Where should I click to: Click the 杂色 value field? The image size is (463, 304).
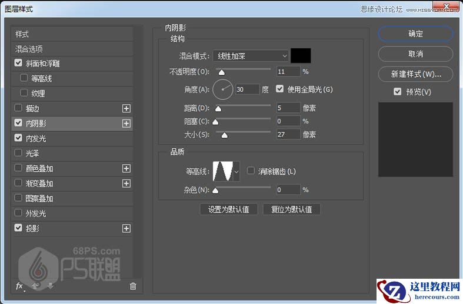click(288, 190)
